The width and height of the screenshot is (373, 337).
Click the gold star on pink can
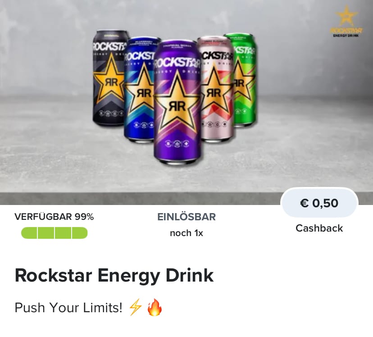tap(215, 91)
